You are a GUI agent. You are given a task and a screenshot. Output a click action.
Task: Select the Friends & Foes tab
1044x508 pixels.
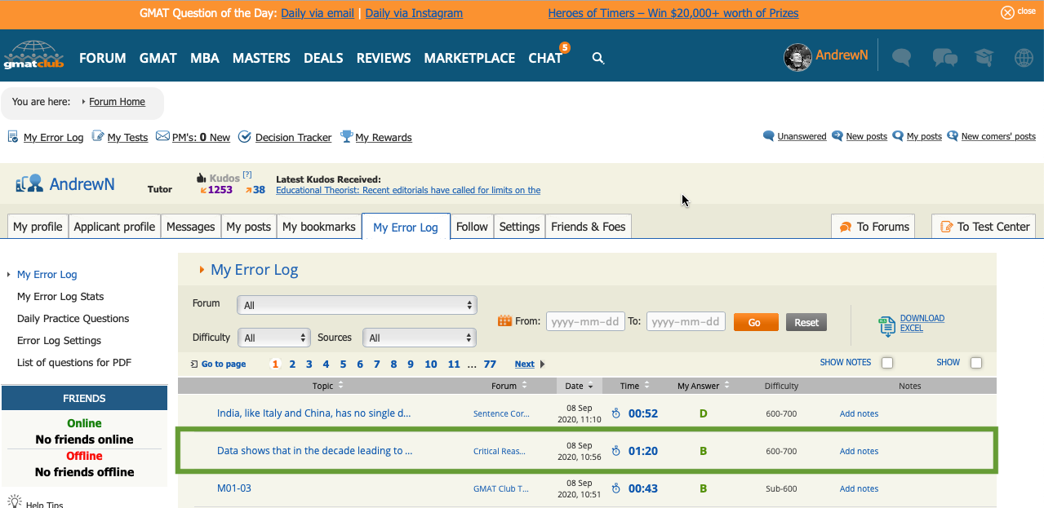588,227
